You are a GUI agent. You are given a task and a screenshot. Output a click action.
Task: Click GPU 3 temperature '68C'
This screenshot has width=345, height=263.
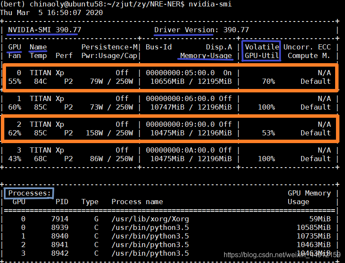coord(40,159)
